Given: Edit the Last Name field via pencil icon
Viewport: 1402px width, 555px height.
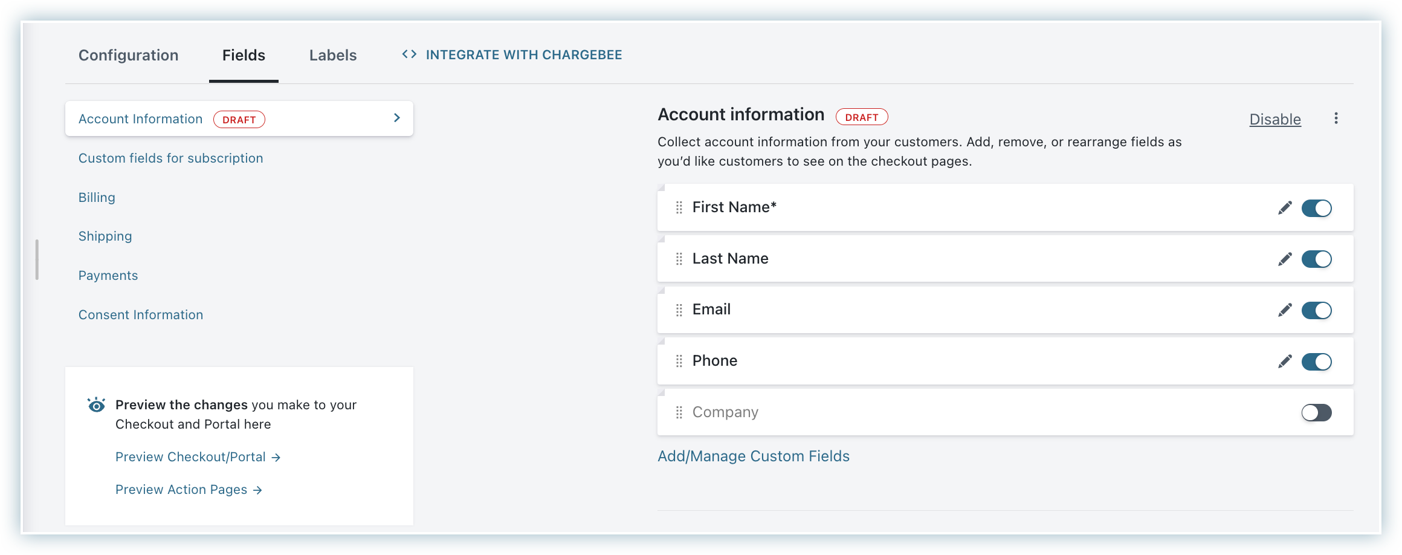Looking at the screenshot, I should point(1285,259).
